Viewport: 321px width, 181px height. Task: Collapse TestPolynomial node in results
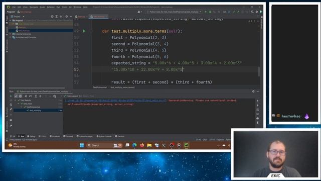(x=22, y=107)
